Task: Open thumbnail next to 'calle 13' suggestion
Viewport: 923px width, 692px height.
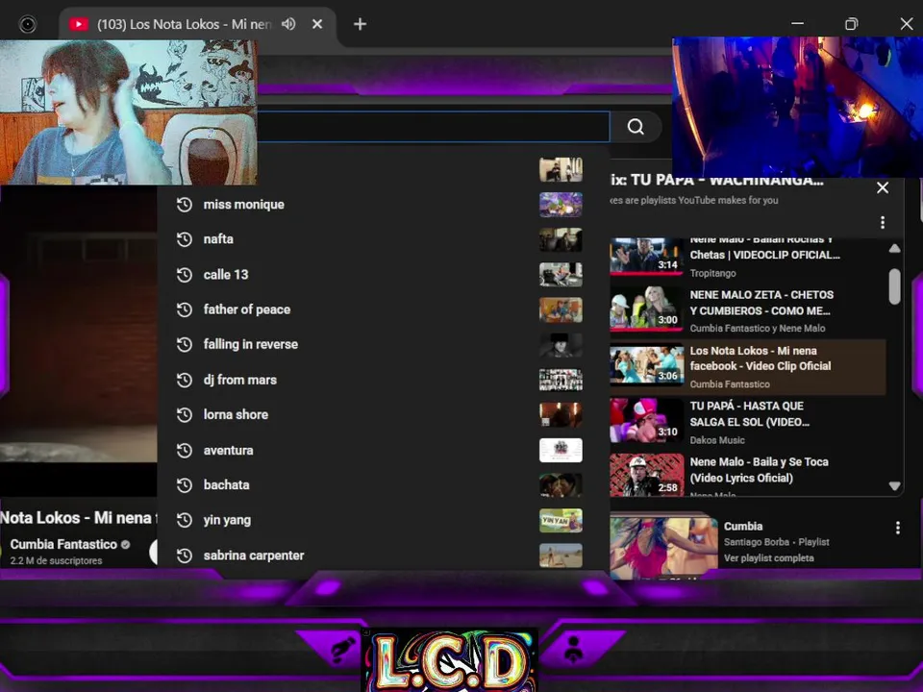Action: (x=561, y=274)
